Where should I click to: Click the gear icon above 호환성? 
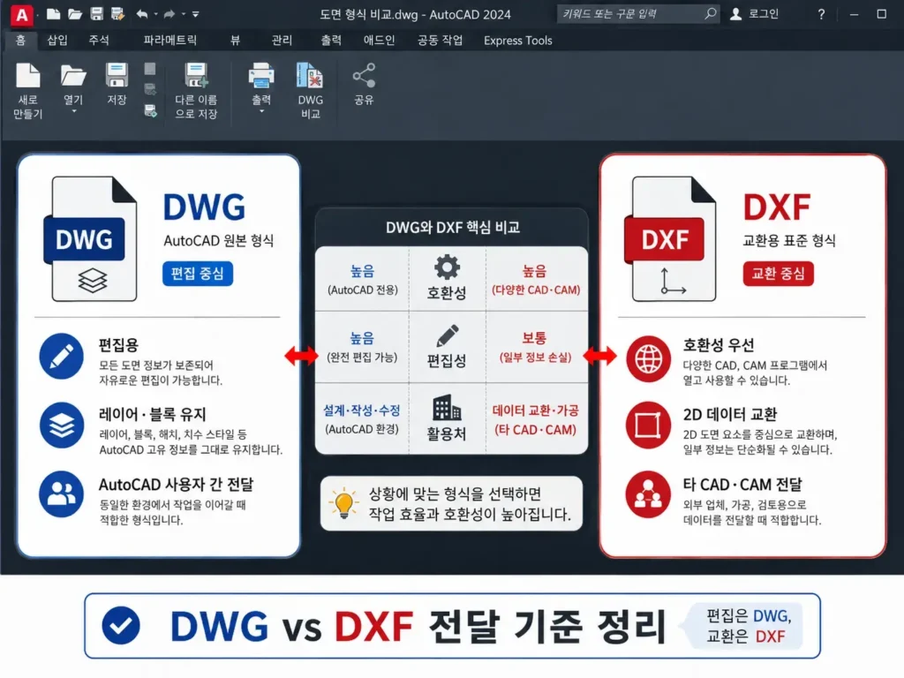pos(447,267)
